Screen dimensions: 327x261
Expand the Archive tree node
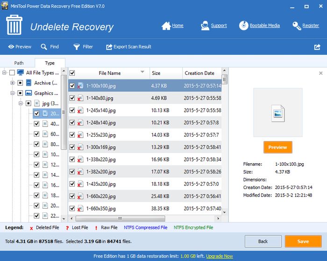pos(13,83)
